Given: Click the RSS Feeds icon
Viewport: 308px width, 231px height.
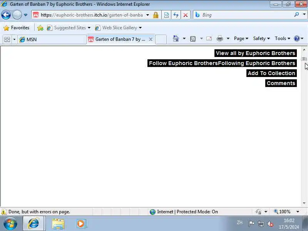Looking at the screenshot, I should tap(193, 39).
